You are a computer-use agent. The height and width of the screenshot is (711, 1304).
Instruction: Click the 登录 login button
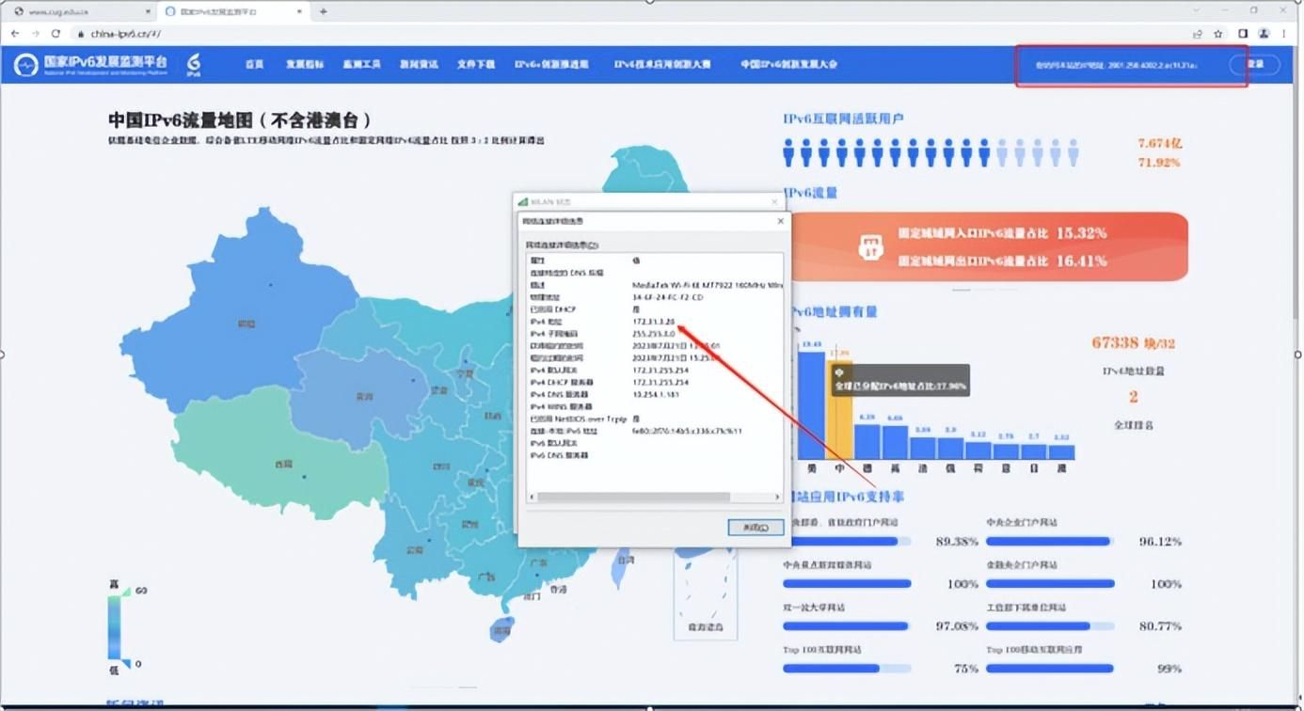point(1255,65)
